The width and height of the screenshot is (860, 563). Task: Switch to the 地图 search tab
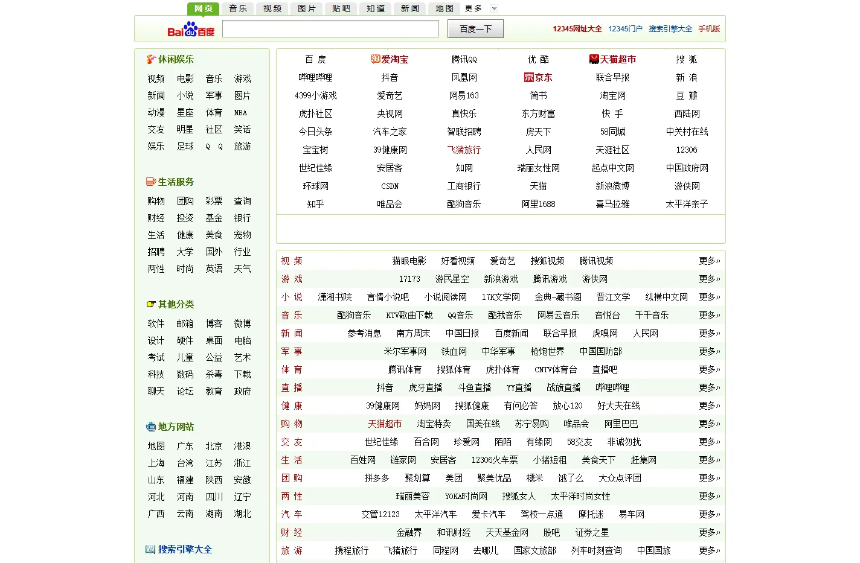point(444,8)
